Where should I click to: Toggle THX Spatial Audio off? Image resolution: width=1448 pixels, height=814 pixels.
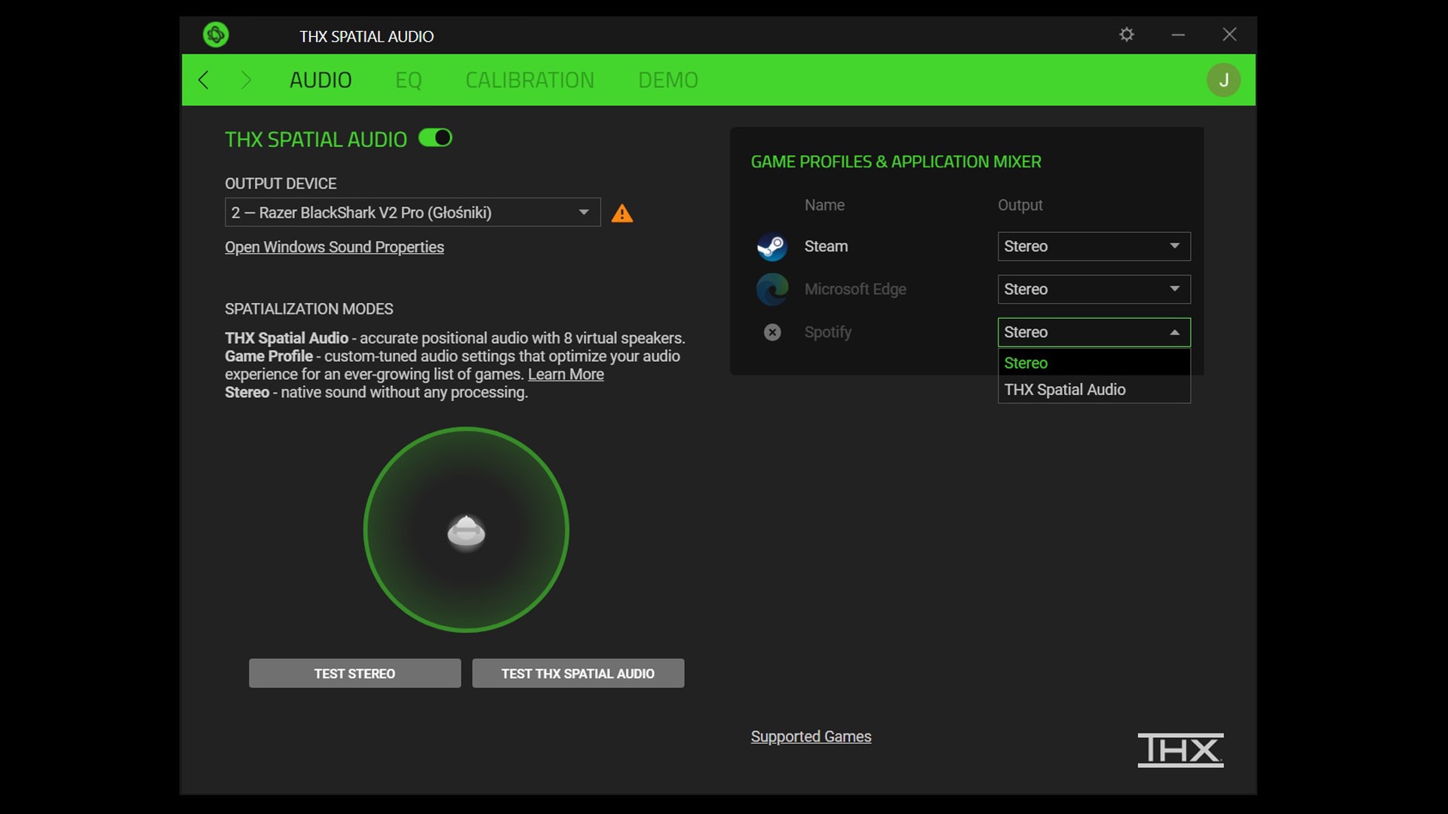(x=435, y=138)
